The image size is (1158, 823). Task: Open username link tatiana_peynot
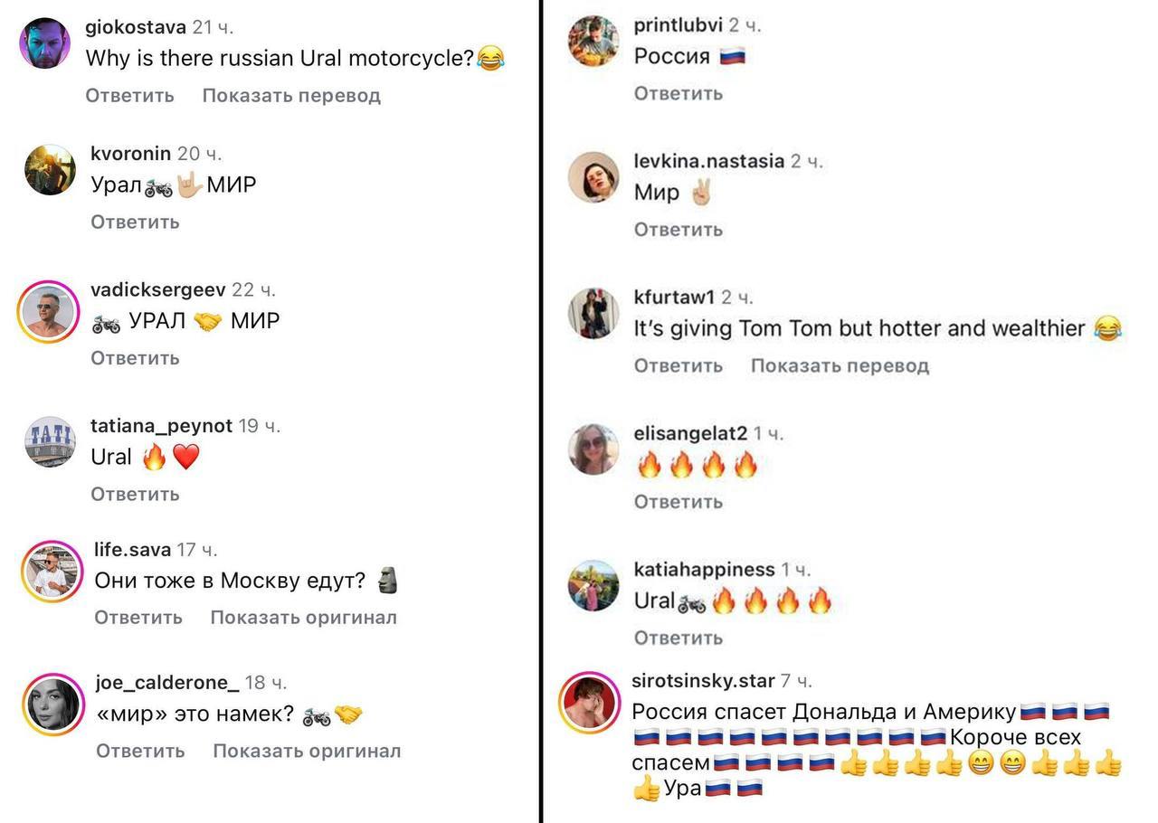pos(161,425)
